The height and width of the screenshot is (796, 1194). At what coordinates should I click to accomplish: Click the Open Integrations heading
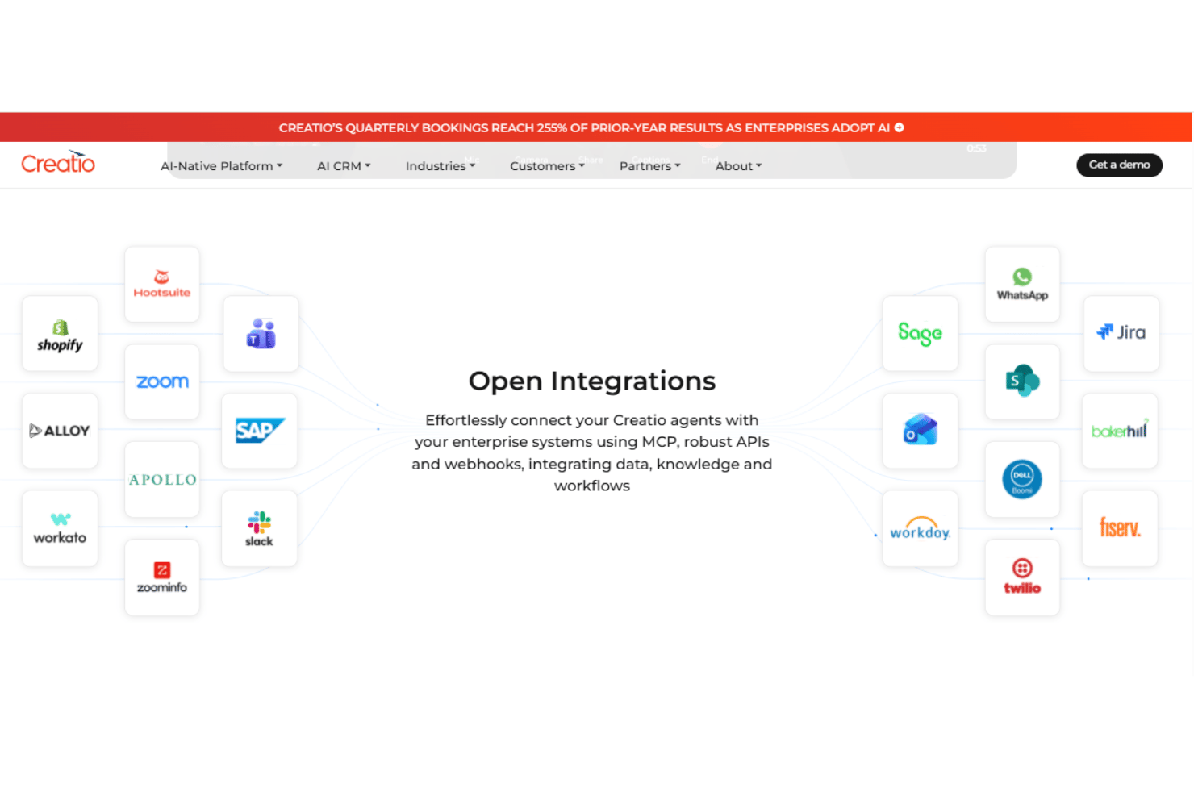tap(592, 381)
